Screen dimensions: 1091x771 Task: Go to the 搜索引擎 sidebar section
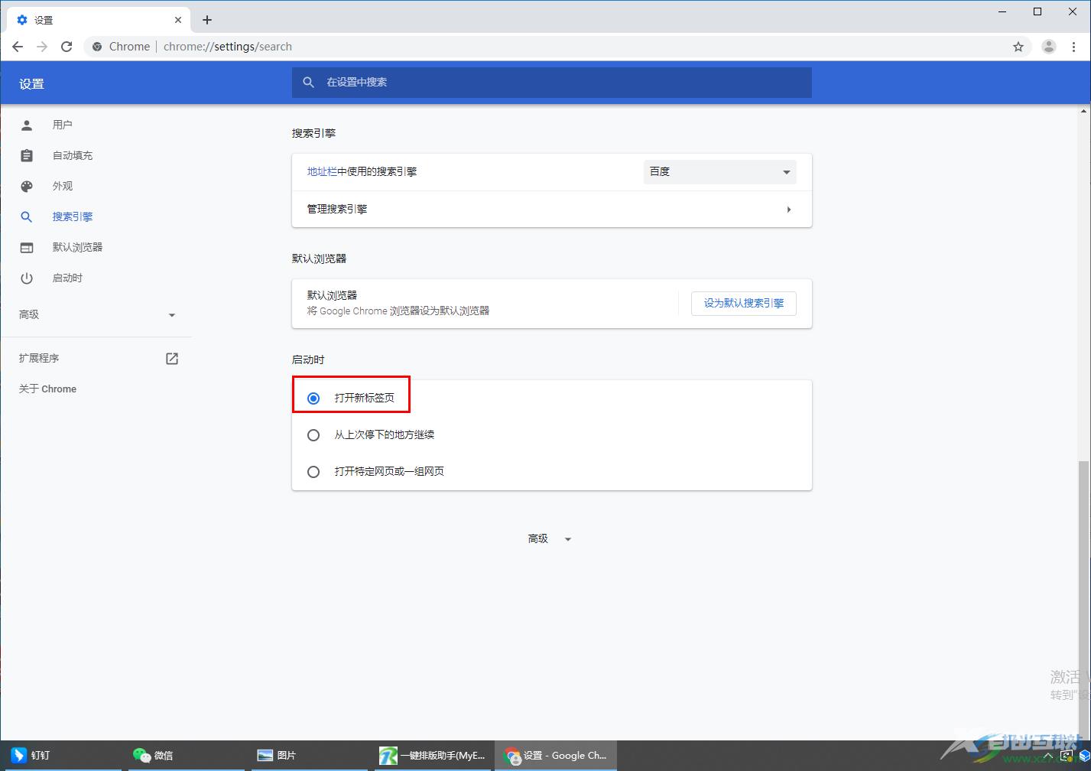(x=73, y=216)
